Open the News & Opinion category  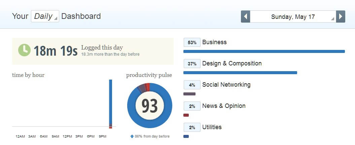click(x=224, y=106)
